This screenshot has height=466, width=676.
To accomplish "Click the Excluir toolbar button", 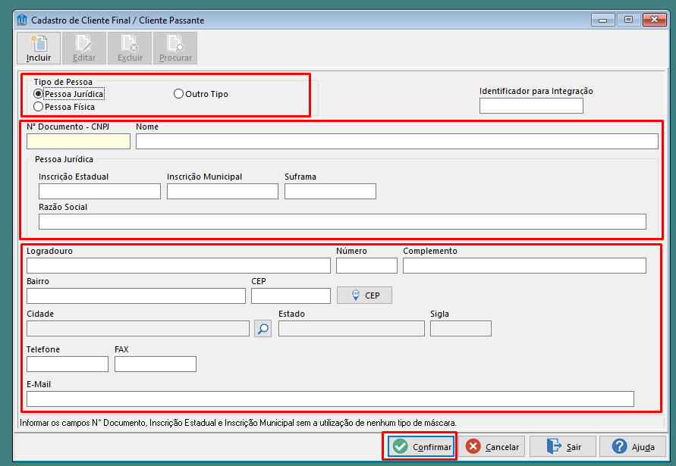I will (130, 48).
